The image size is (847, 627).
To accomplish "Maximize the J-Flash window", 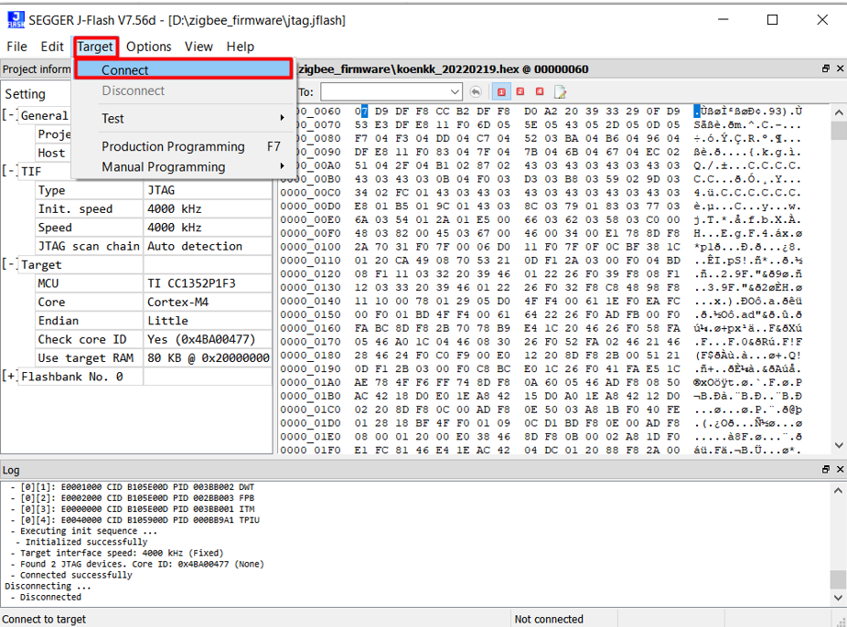I will (773, 20).
